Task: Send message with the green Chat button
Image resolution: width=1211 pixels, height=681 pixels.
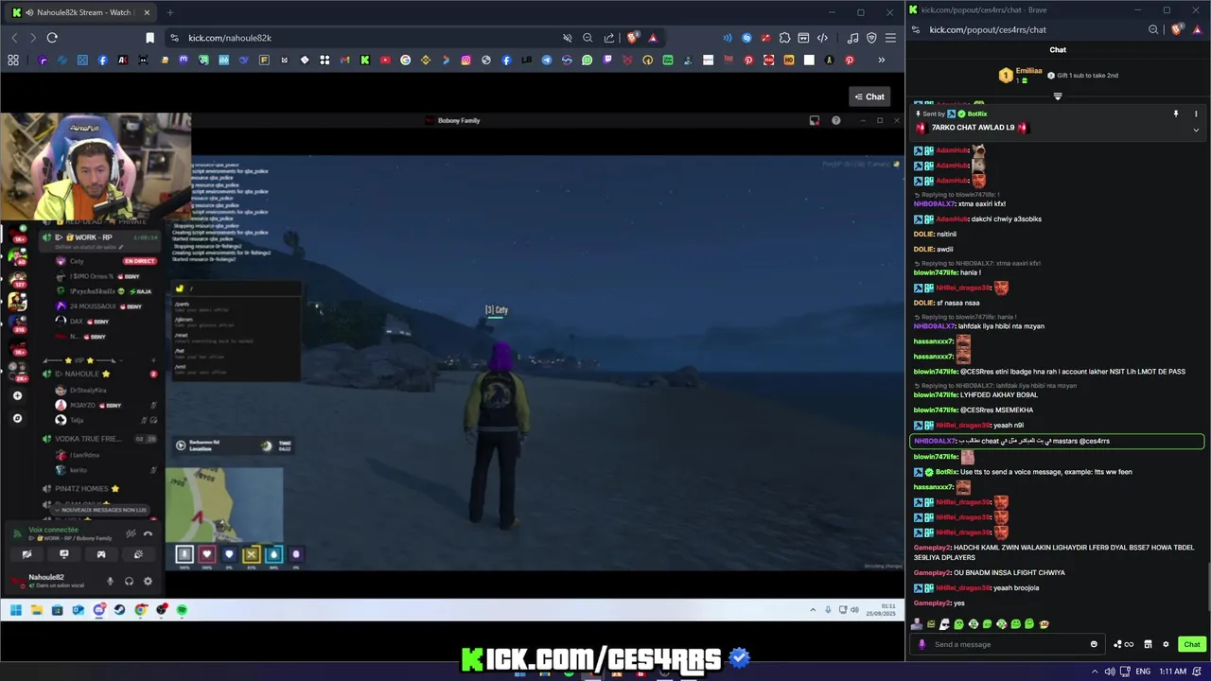Action: click(x=1191, y=644)
